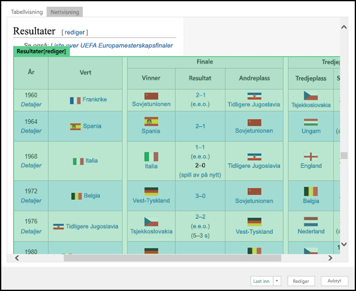Open the Italia winner link for 1968
The width and height of the screenshot is (356, 291).
coord(151,166)
